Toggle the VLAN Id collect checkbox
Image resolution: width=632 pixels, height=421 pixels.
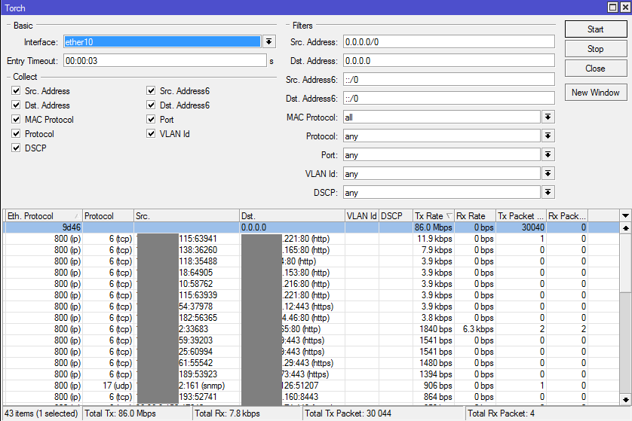click(151, 133)
